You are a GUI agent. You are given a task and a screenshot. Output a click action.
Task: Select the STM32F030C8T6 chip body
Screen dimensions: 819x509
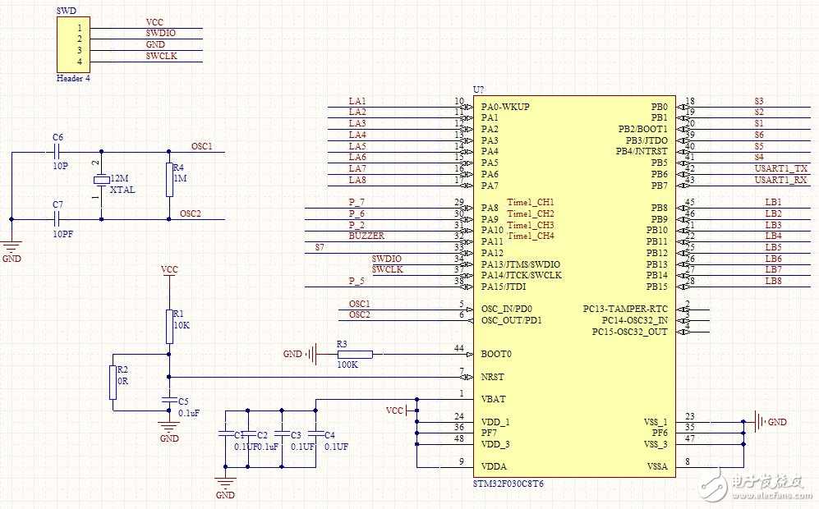click(574, 286)
